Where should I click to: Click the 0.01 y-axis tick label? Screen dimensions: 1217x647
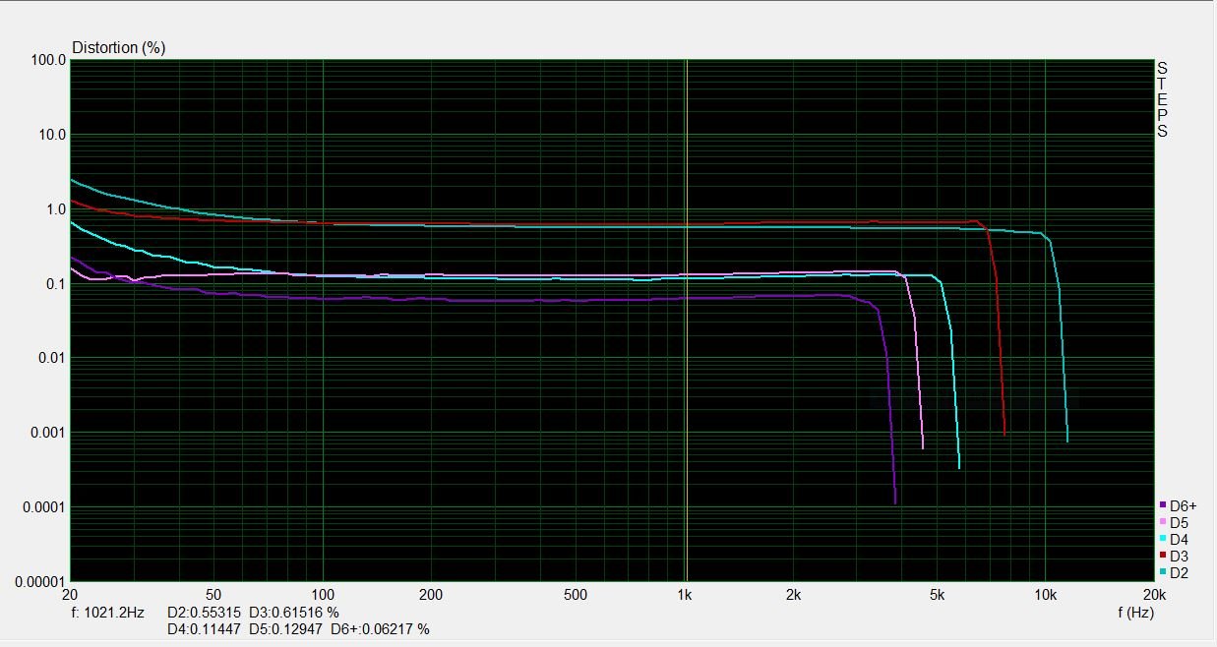point(52,358)
